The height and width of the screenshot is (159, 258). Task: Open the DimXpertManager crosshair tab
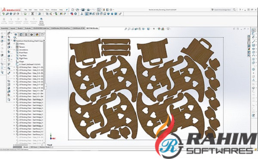(31, 35)
